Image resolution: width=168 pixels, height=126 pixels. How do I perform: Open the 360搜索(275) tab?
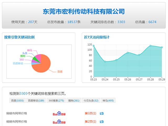point(56,101)
